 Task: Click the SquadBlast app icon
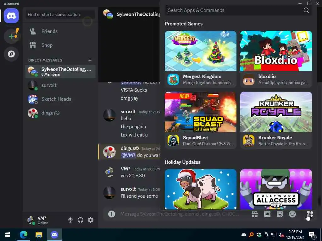[x=173, y=140]
